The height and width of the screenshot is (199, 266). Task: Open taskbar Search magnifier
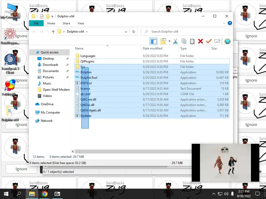(x=19, y=194)
